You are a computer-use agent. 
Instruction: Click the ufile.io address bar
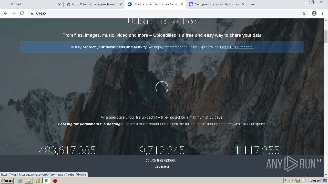[164, 13]
